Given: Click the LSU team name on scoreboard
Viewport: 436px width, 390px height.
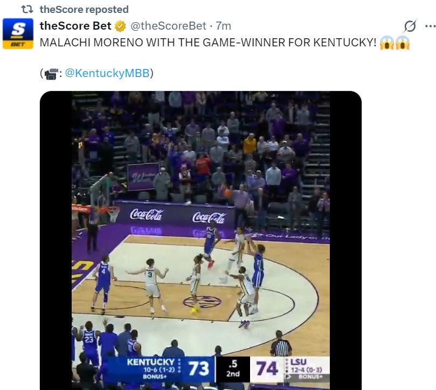Looking at the screenshot, I should 298,361.
